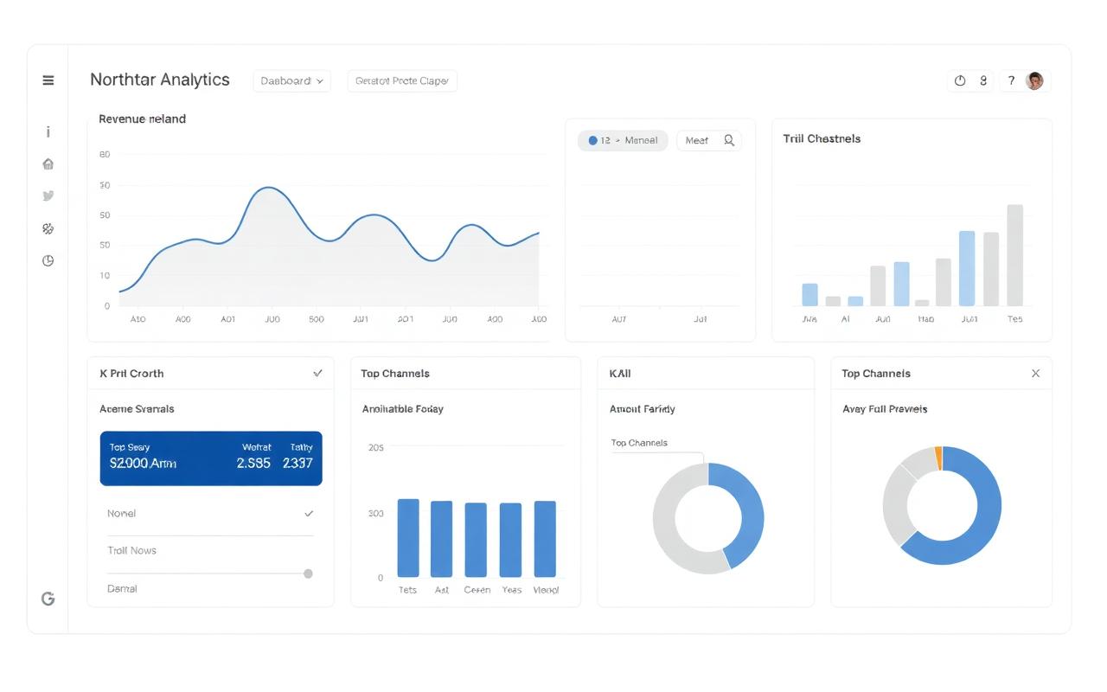The width and height of the screenshot is (1107, 692).
Task: Open the Meat search dropdown with magnifier
Action: [709, 140]
